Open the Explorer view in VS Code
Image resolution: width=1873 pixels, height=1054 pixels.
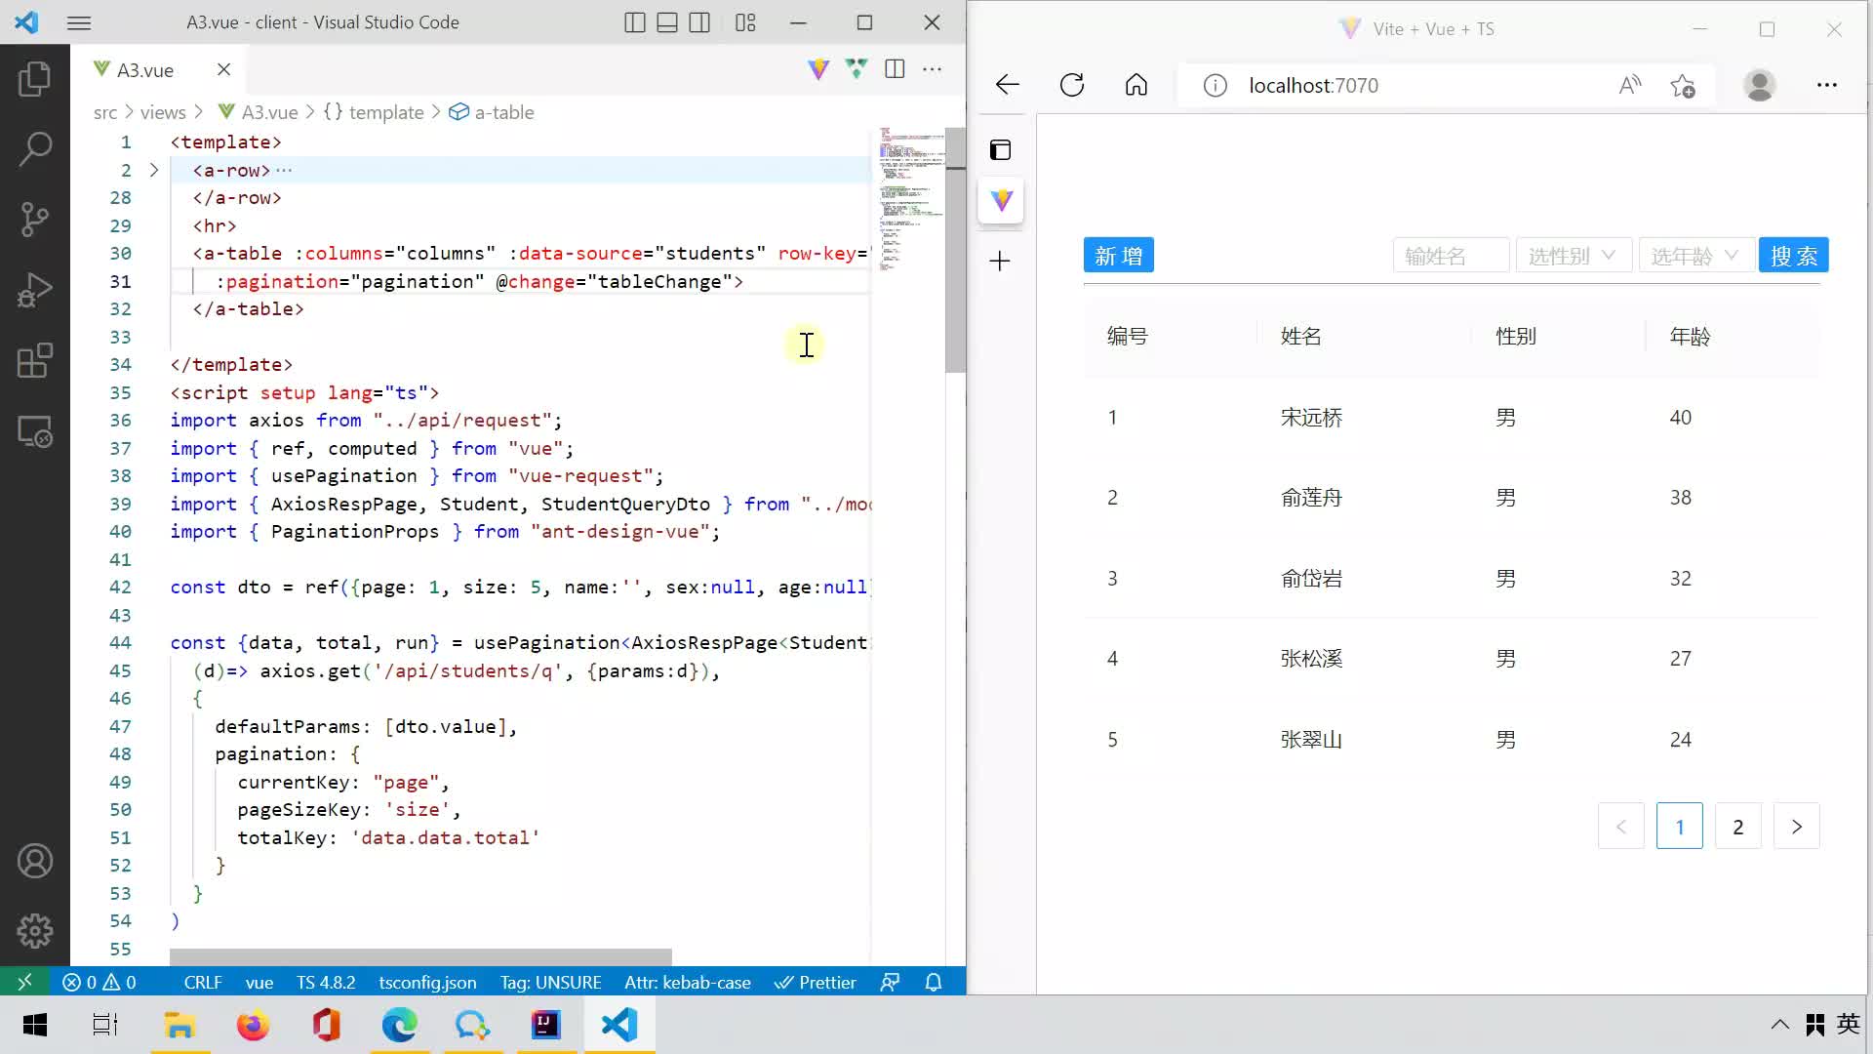tap(35, 78)
